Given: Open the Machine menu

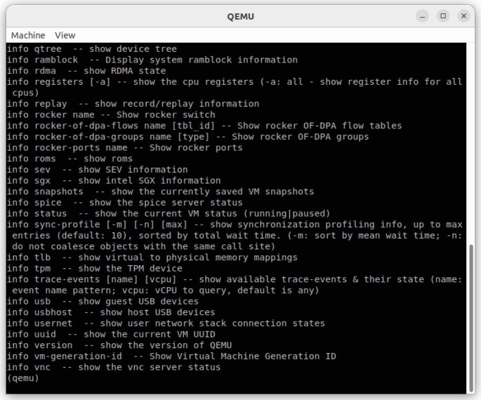Looking at the screenshot, I should 28,35.
